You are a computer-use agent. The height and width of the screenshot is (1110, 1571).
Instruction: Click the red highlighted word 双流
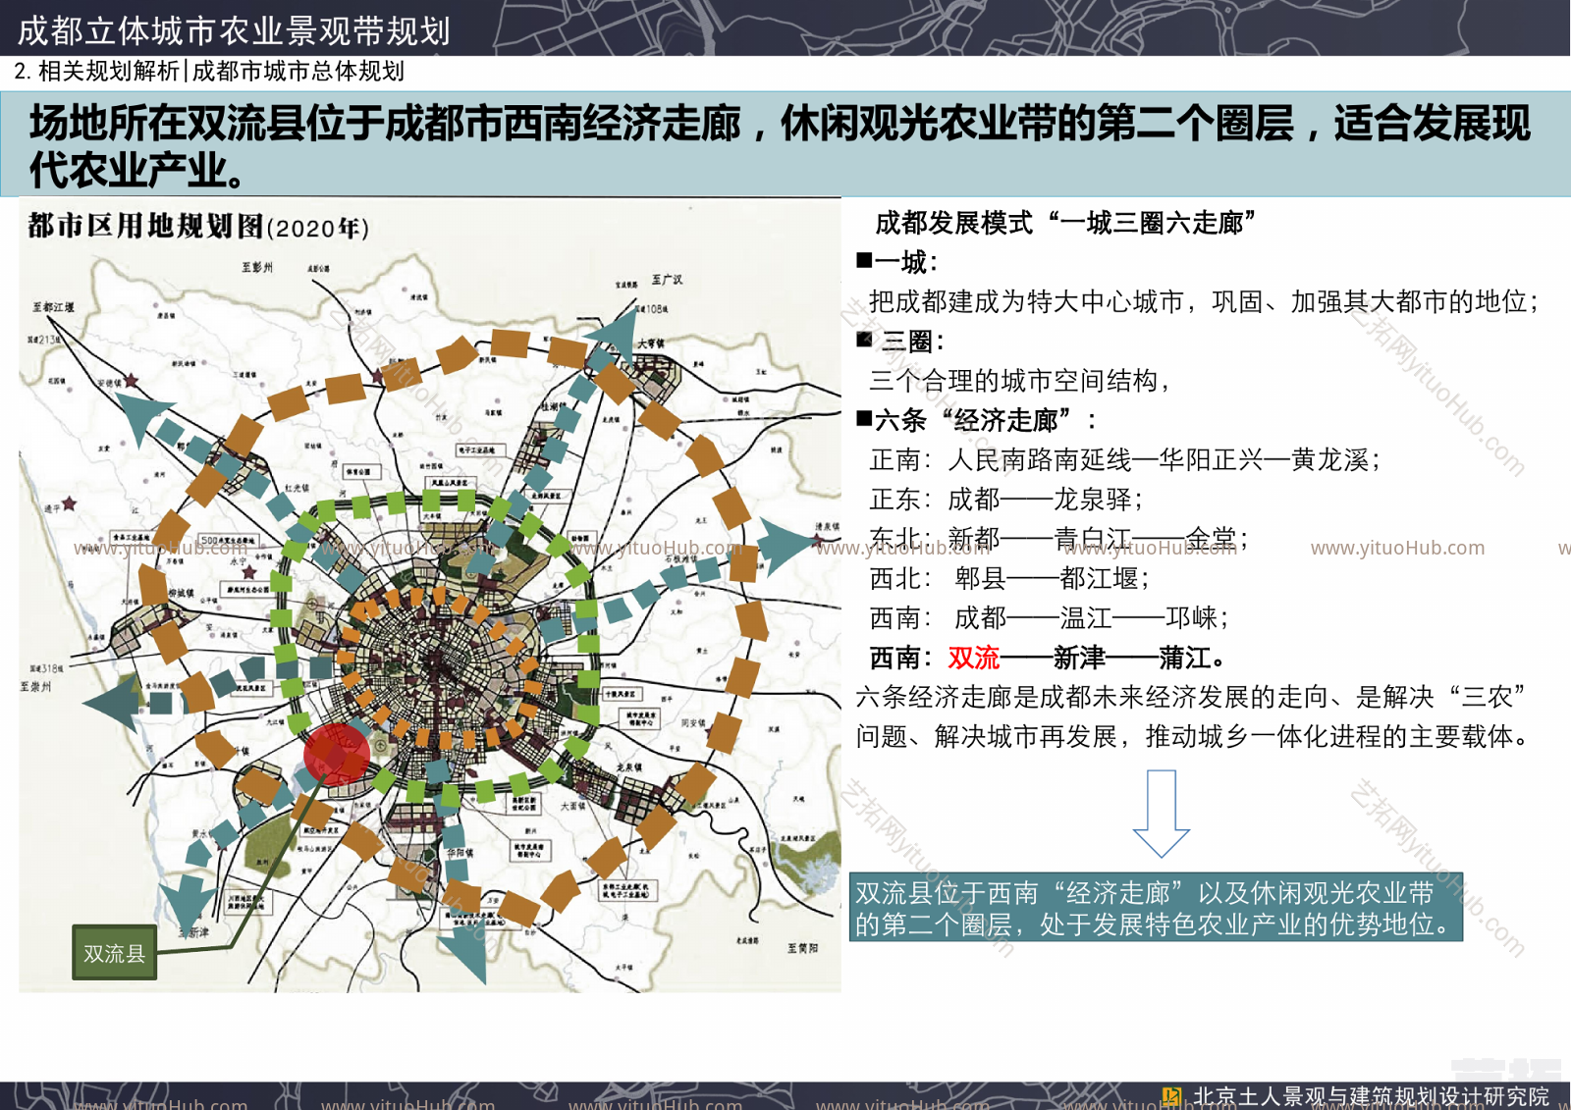974,658
